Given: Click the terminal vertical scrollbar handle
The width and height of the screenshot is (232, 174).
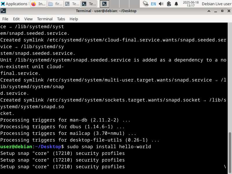Looking at the screenshot, I should [230, 153].
